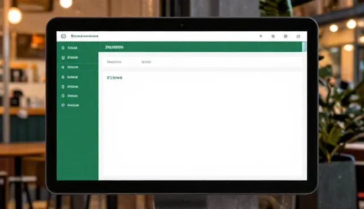This screenshot has height=209, width=364.
Task: Click the fifth sidebar item's icon
Action: point(63,87)
